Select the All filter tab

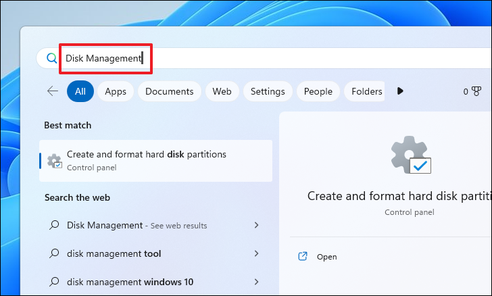[80, 91]
